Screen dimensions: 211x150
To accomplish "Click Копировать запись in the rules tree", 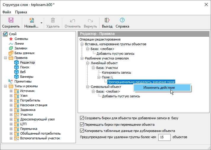I will pos(116,72).
